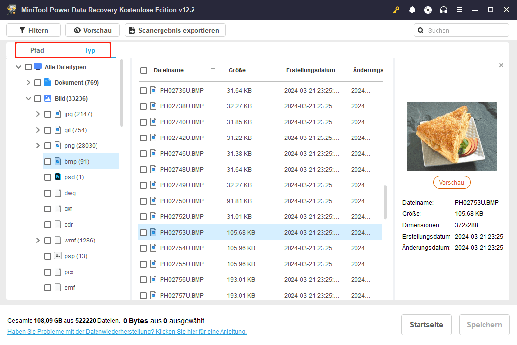
Task: Open headphones support icon
Action: pyautogui.click(x=444, y=10)
